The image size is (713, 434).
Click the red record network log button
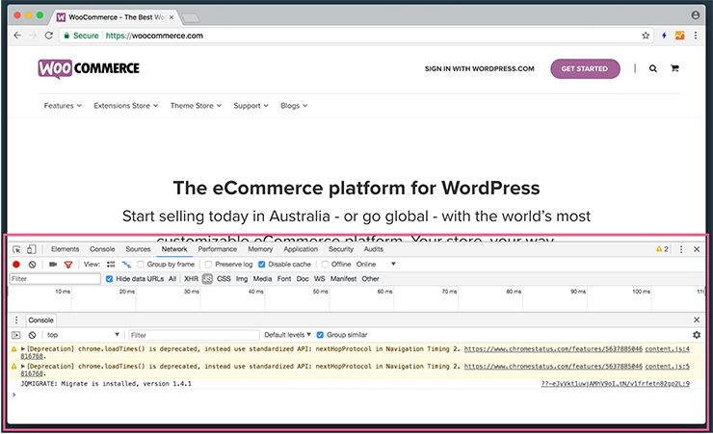(16, 265)
